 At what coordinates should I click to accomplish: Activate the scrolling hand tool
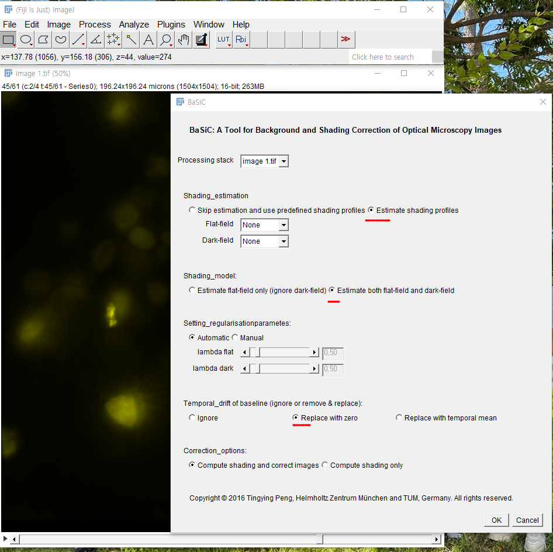[x=184, y=39]
